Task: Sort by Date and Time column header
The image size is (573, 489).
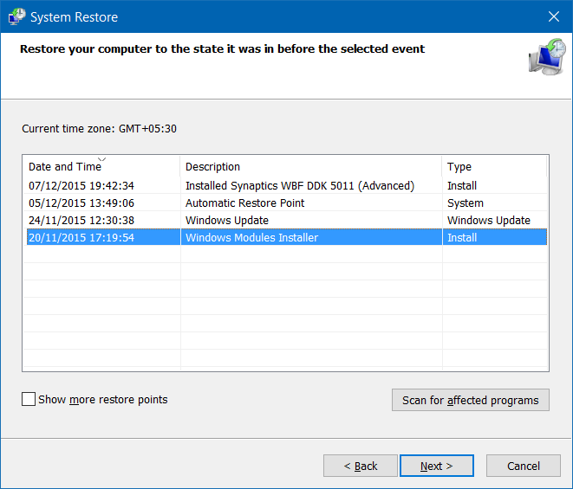Action: click(101, 166)
